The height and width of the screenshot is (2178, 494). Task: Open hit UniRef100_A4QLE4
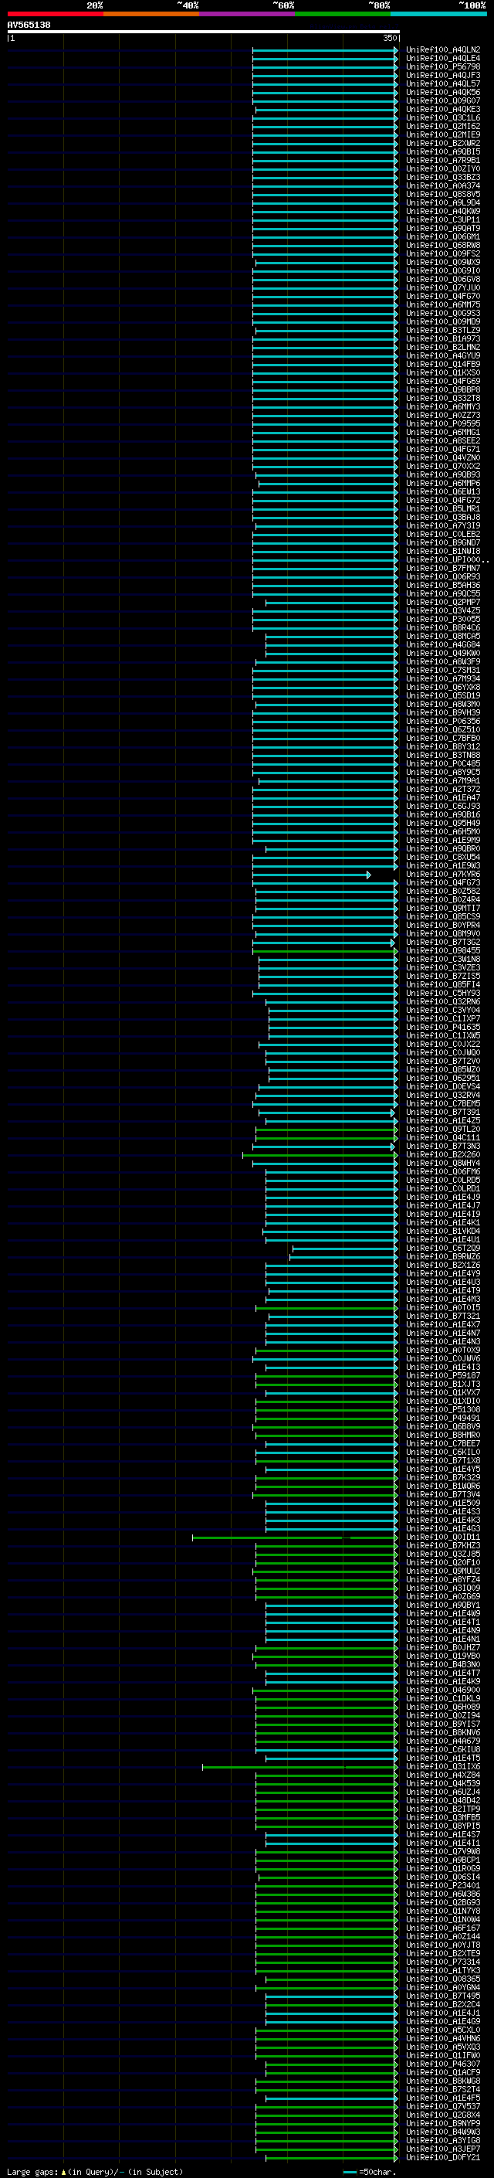coord(442,59)
